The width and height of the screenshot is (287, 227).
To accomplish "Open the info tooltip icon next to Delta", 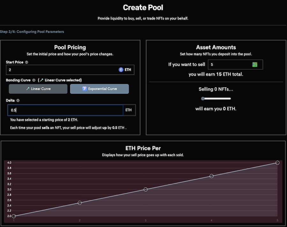I will pyautogui.click(x=18, y=100).
